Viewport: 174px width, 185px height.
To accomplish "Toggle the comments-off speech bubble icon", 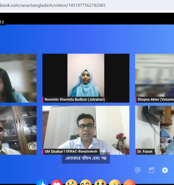I will tap(138, 170).
